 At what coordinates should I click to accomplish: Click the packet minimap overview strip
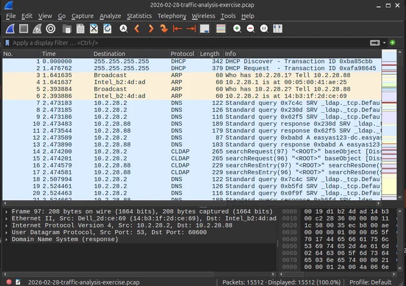click(x=389, y=125)
